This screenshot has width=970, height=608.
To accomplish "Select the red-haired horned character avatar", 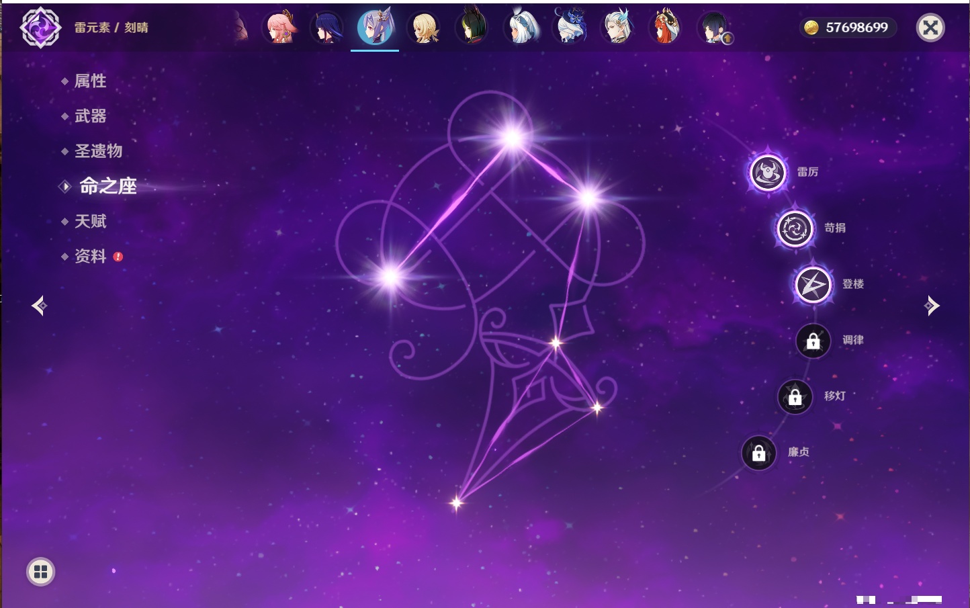I will [x=666, y=28].
